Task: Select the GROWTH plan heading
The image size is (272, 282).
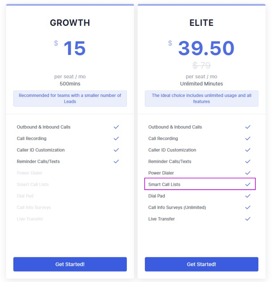Action: [x=70, y=23]
